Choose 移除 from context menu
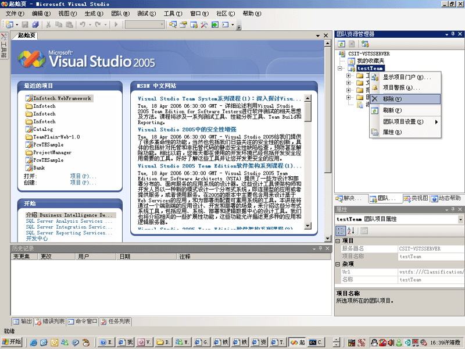 coord(405,99)
